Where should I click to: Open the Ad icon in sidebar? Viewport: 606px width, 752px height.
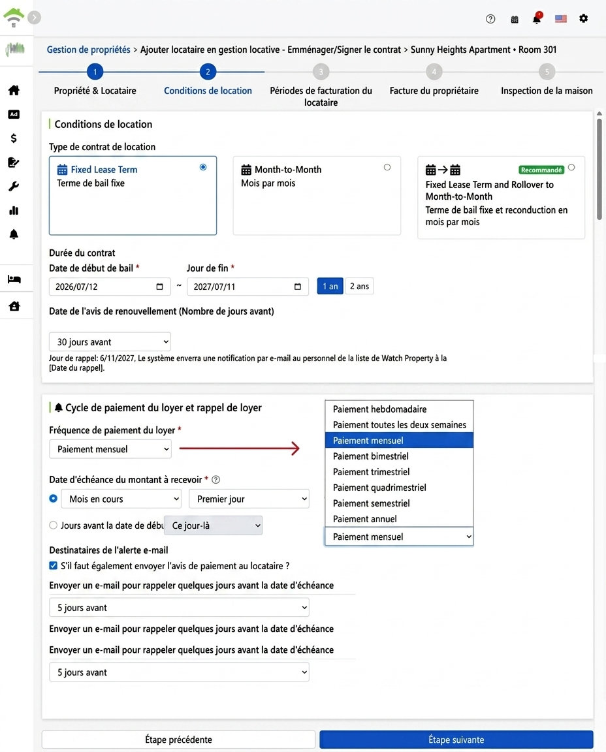pos(14,114)
